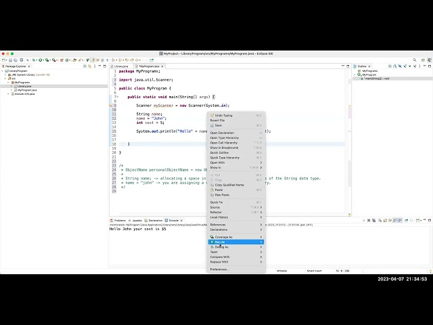
Task: Toggle Pin Console in Console toolbar
Action: coord(406,220)
